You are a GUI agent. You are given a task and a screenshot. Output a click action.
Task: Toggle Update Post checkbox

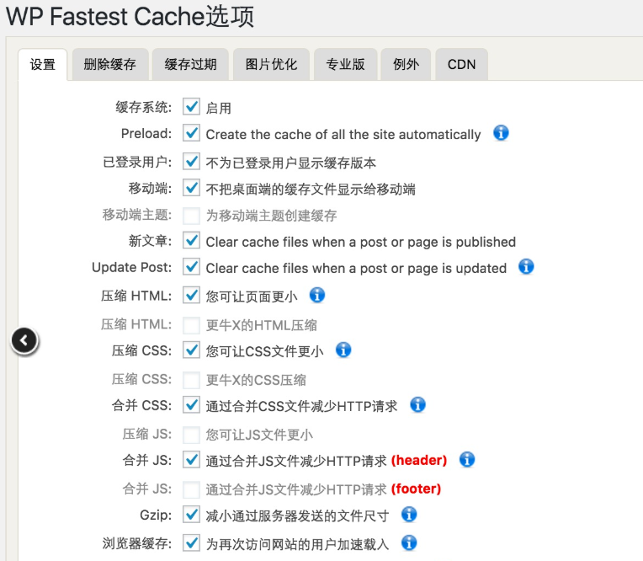[192, 267]
